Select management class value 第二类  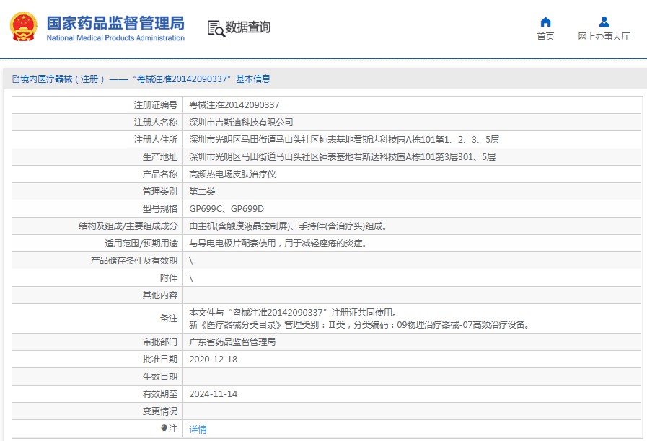coord(202,192)
